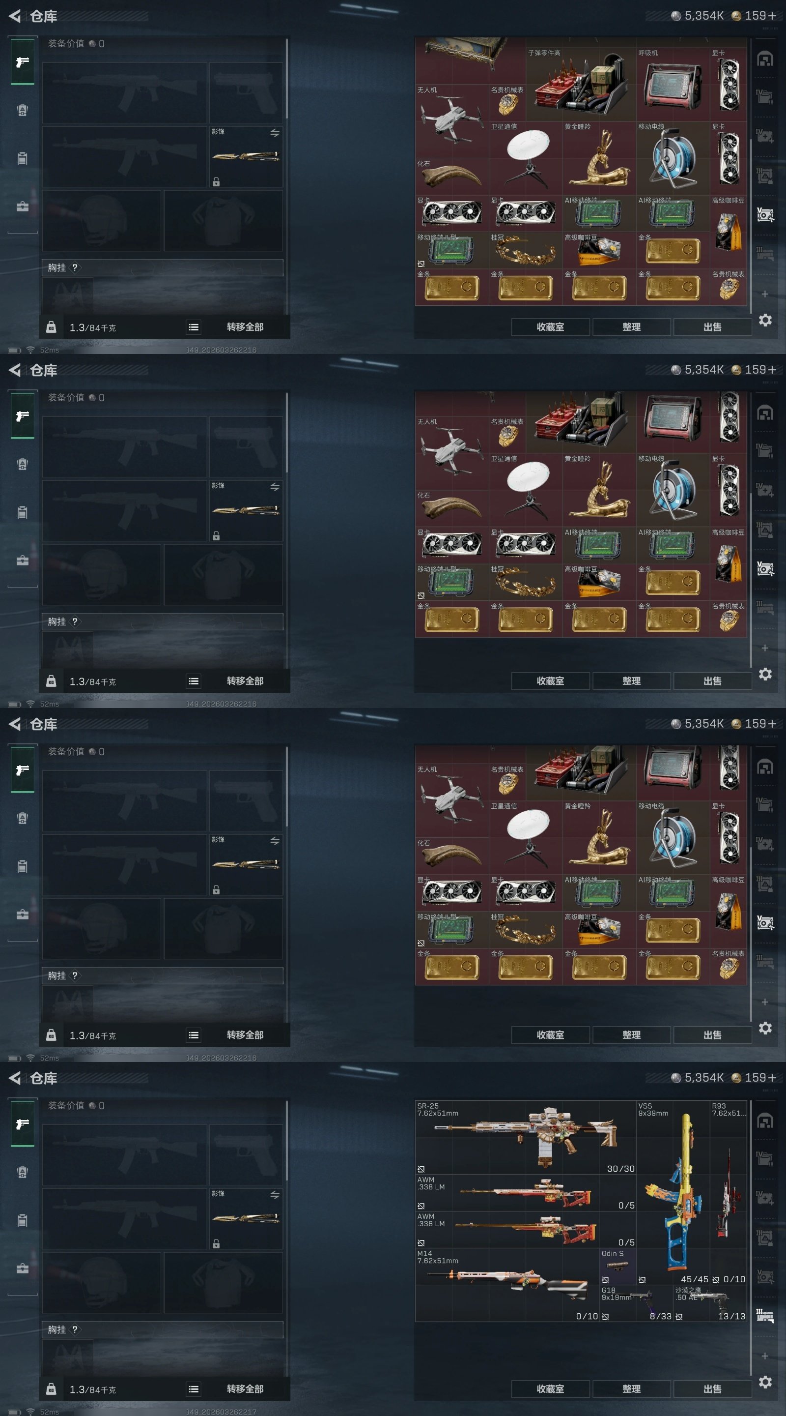Screen dimensions: 786x1416
Task: Choose the 沙漠之鹰 .50 AE pistol
Action: coord(710,1303)
